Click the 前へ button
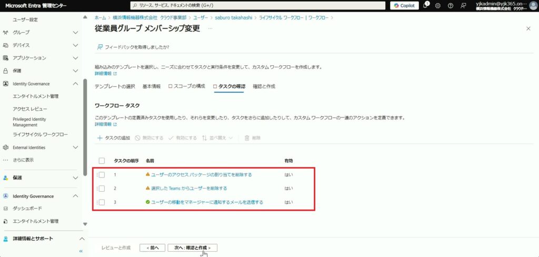 click(152, 248)
